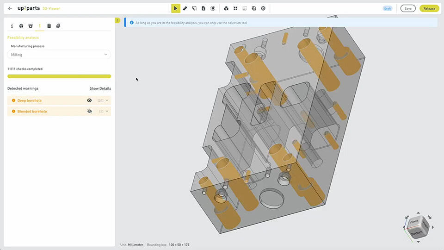Click the Save button
This screenshot has height=250, width=444.
pos(408,8)
